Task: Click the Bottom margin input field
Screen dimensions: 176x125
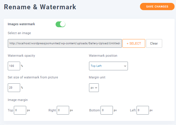Action: [107, 110]
